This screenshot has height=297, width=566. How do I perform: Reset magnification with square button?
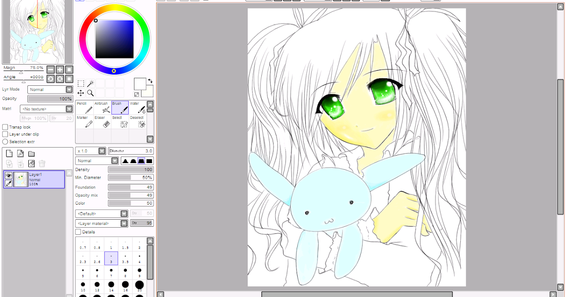pos(69,70)
